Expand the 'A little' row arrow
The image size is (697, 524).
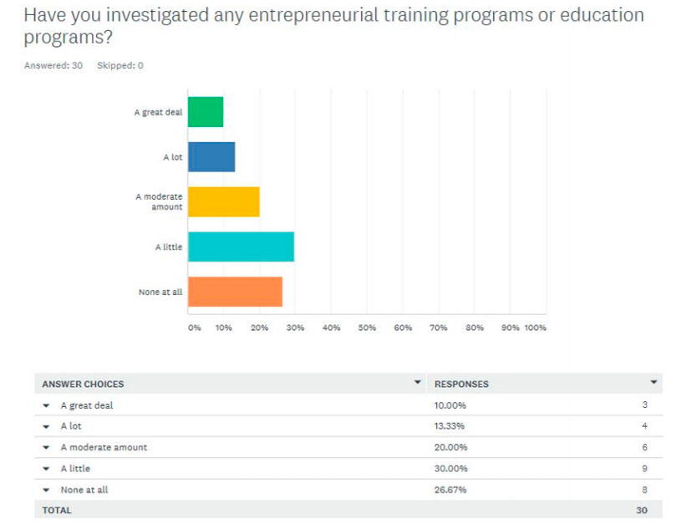47,469
